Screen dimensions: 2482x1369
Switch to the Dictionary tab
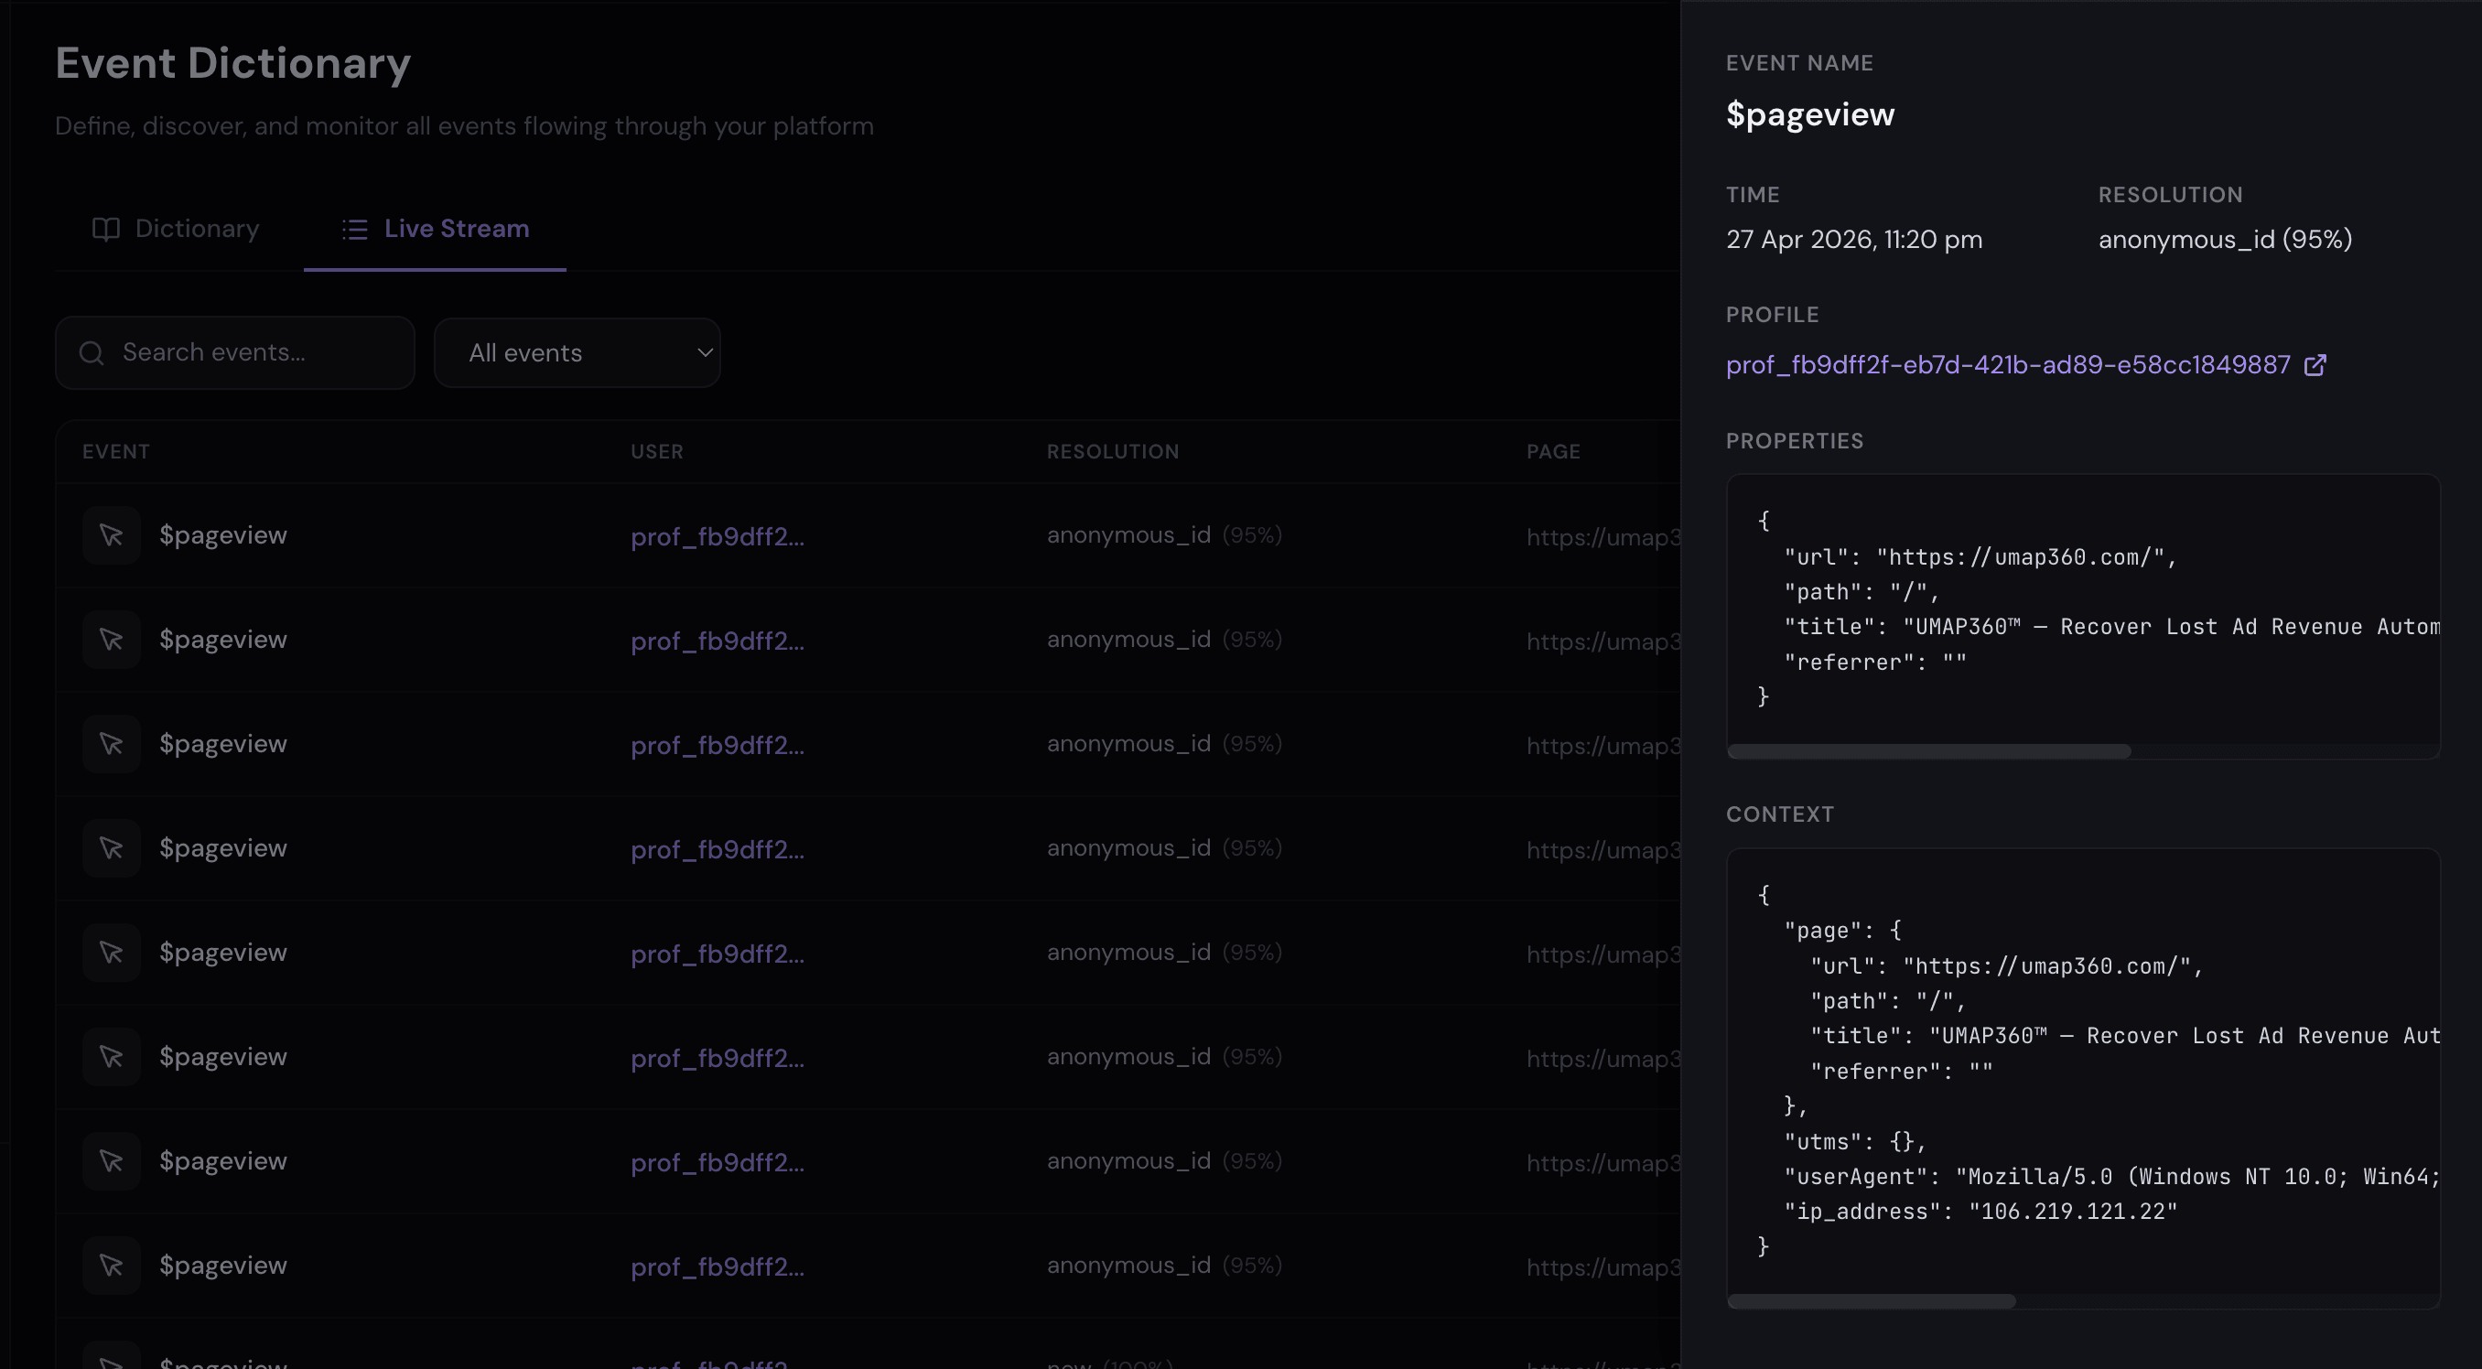point(176,229)
